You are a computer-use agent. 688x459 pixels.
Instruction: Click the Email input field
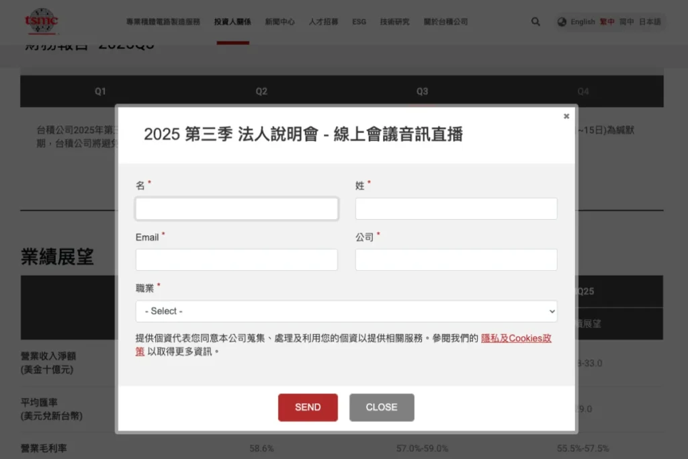click(x=236, y=260)
